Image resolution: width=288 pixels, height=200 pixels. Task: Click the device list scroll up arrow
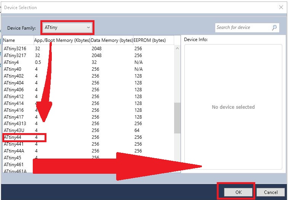pyautogui.click(x=177, y=48)
